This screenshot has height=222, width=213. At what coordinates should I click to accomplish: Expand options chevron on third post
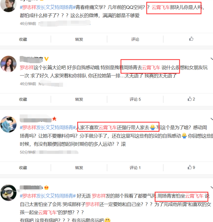212,119
